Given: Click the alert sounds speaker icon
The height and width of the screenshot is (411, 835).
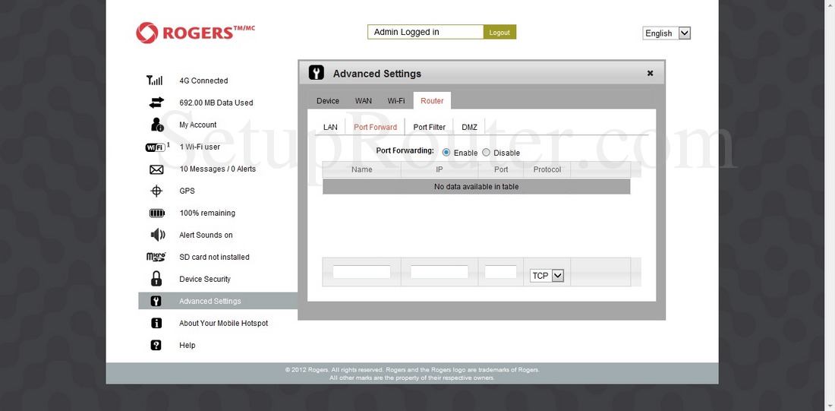Looking at the screenshot, I should click(157, 235).
